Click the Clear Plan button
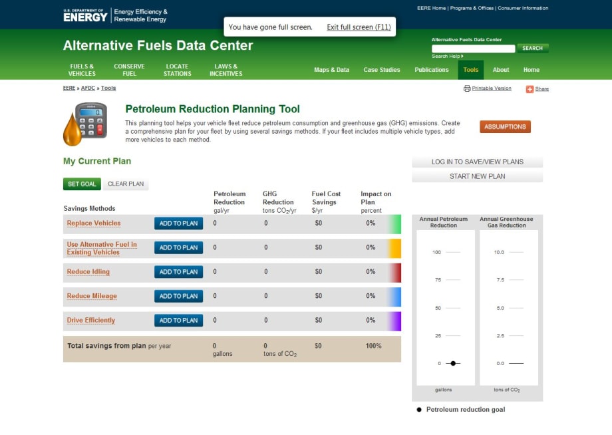Image resolution: width=612 pixels, height=435 pixels. (x=126, y=184)
